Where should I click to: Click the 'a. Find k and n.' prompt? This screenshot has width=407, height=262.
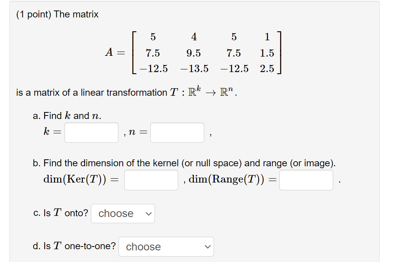[x=67, y=116]
